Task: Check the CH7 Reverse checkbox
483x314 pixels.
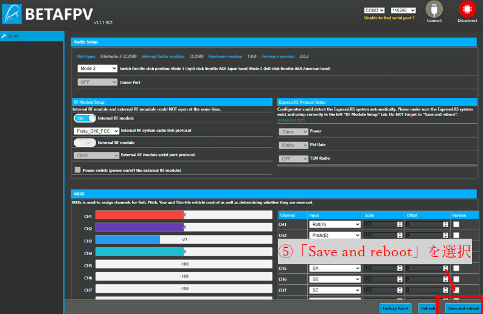Action: tap(456, 290)
